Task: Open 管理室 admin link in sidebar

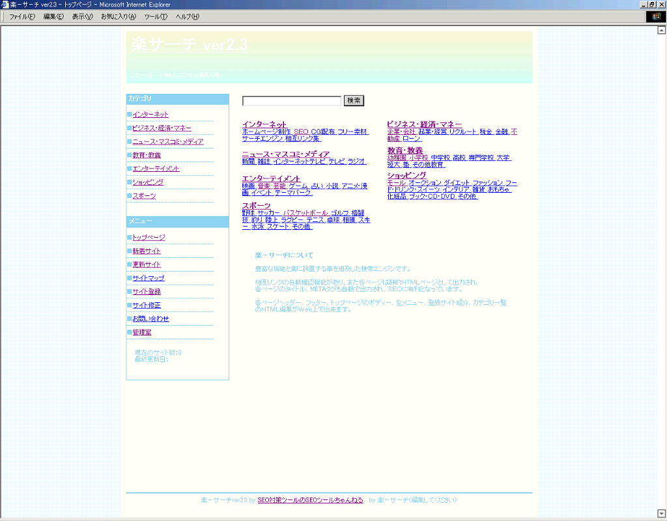Action: [142, 333]
